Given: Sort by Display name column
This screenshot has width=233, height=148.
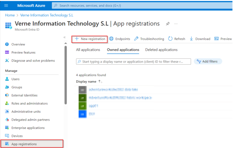Looking at the screenshot, I should pos(89,82).
